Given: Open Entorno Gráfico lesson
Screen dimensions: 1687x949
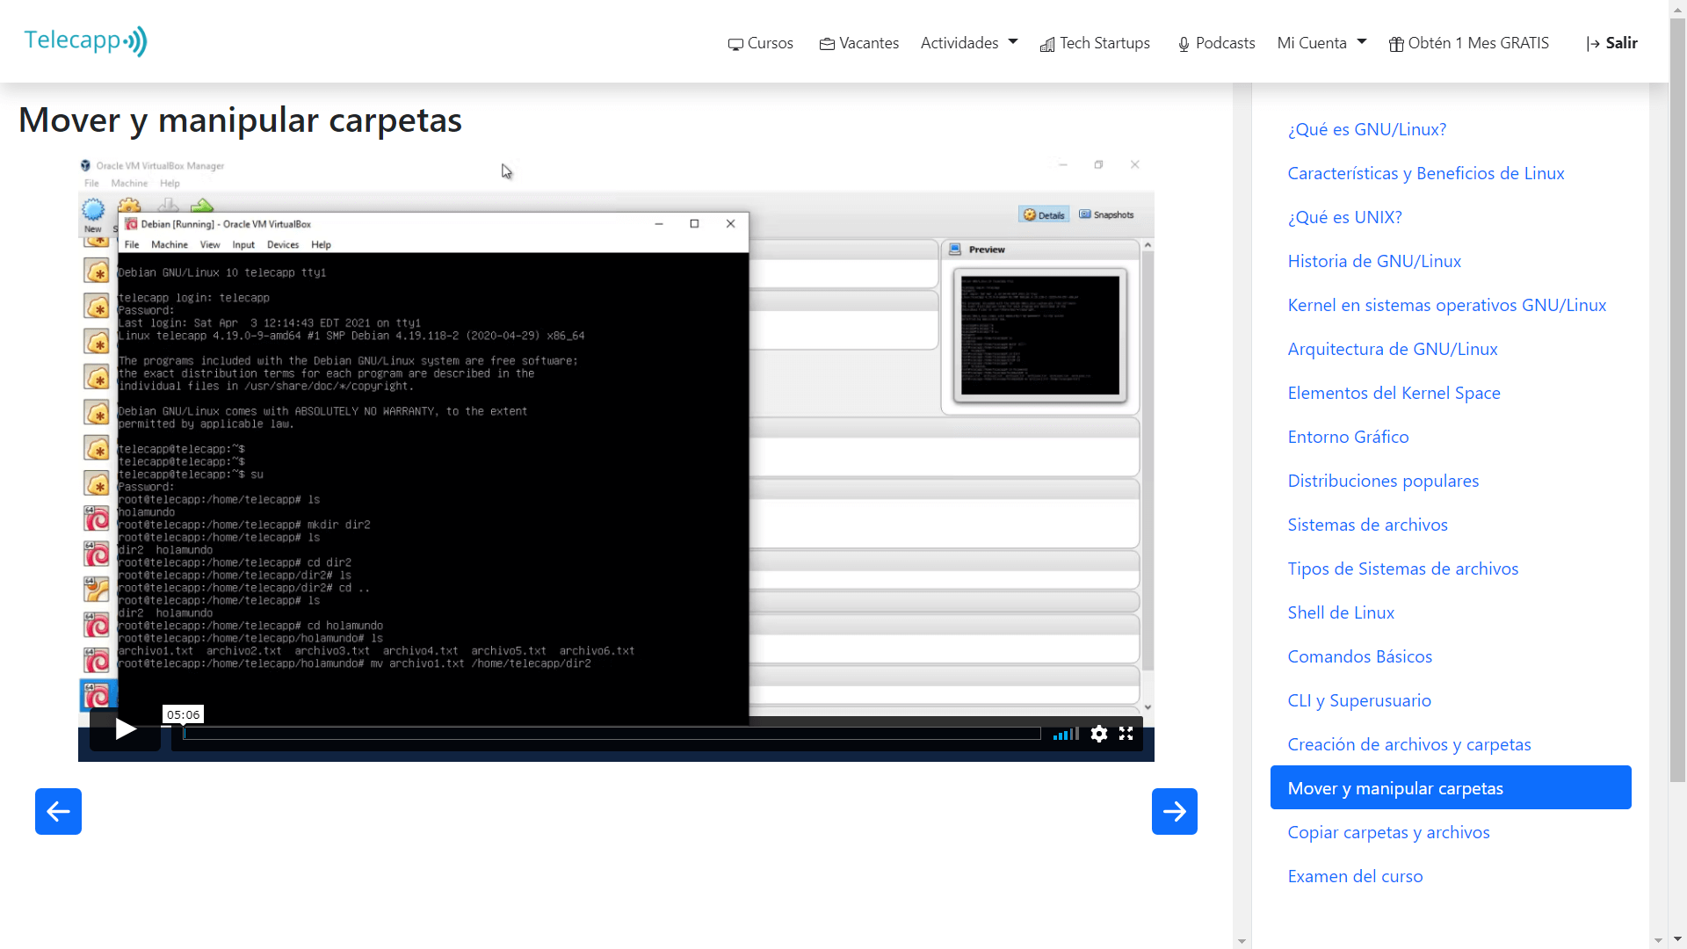Looking at the screenshot, I should pyautogui.click(x=1349, y=437).
